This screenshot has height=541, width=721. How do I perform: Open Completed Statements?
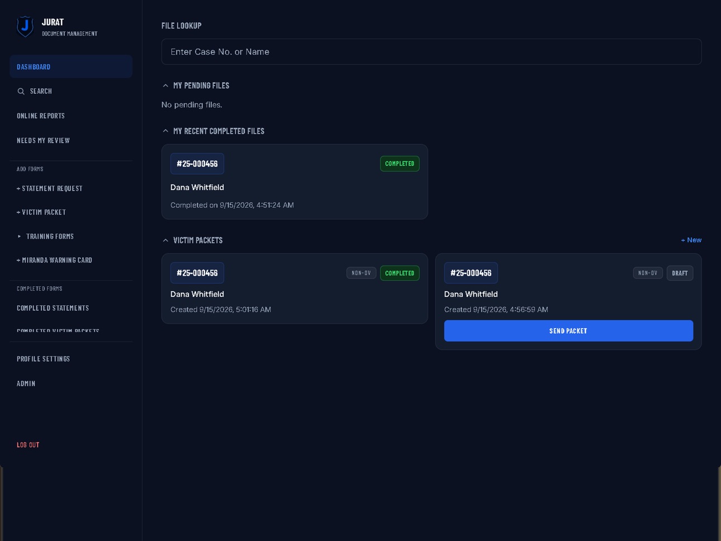[53, 308]
